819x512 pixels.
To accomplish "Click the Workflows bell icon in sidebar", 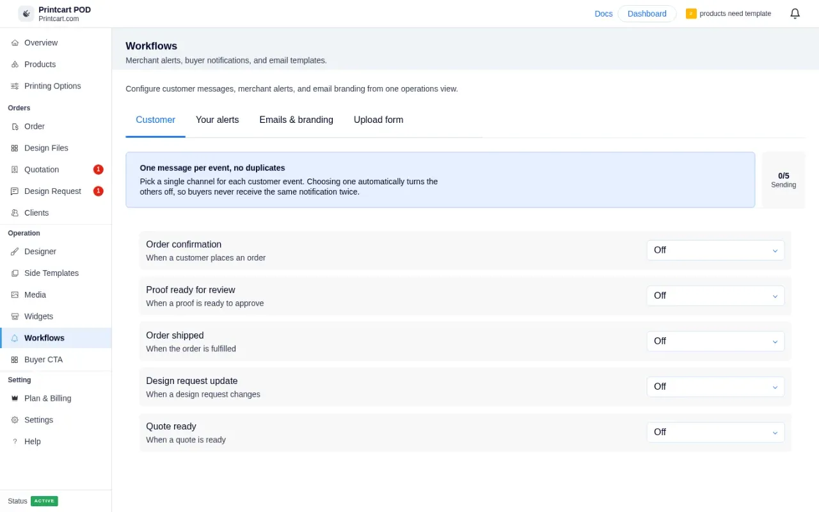I will point(15,338).
